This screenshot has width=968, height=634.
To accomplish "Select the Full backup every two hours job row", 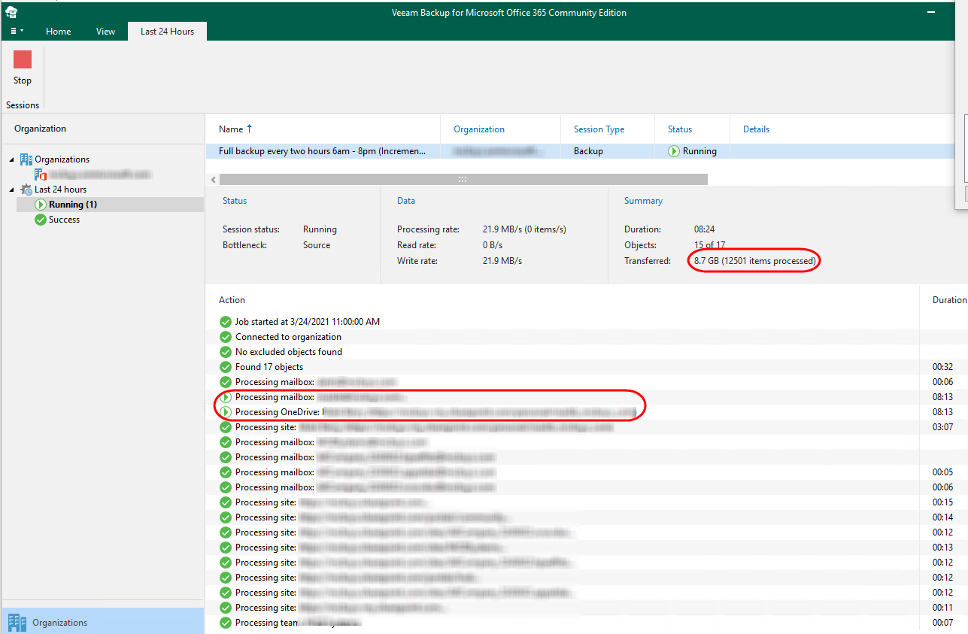I will coord(581,151).
